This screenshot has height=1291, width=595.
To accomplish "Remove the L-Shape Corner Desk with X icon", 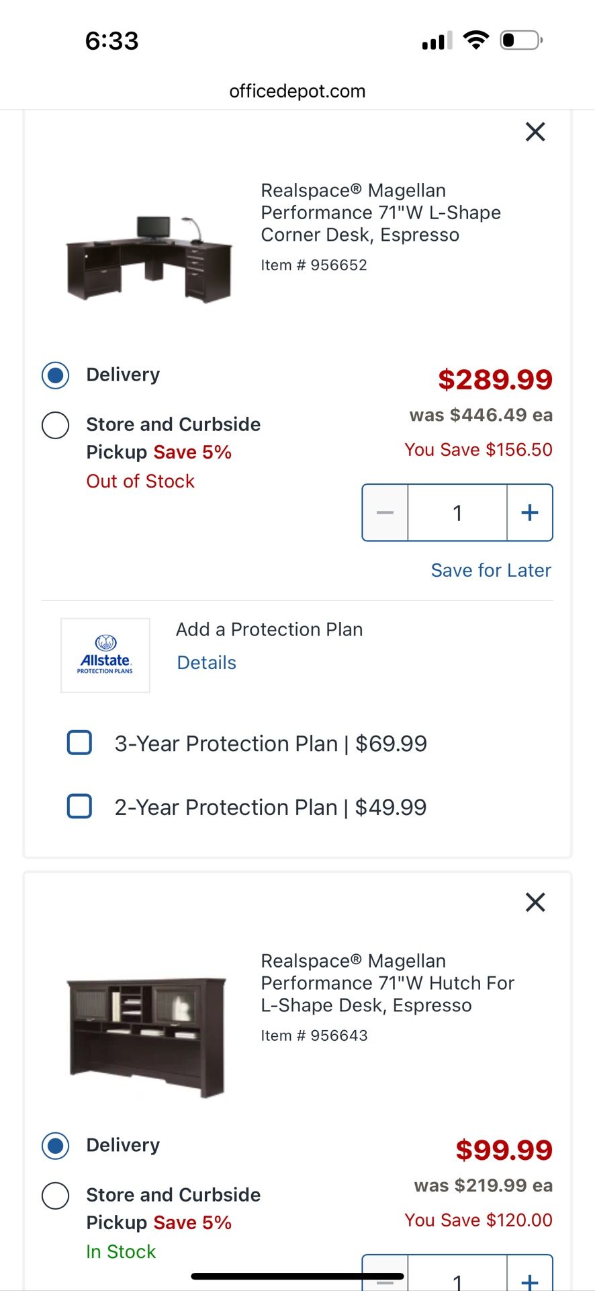I will pos(535,132).
